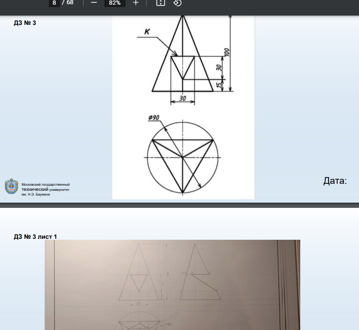Click the rotate page icon

[x=178, y=3]
